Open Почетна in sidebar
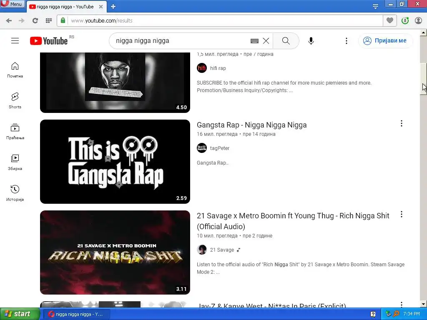 coord(15,70)
